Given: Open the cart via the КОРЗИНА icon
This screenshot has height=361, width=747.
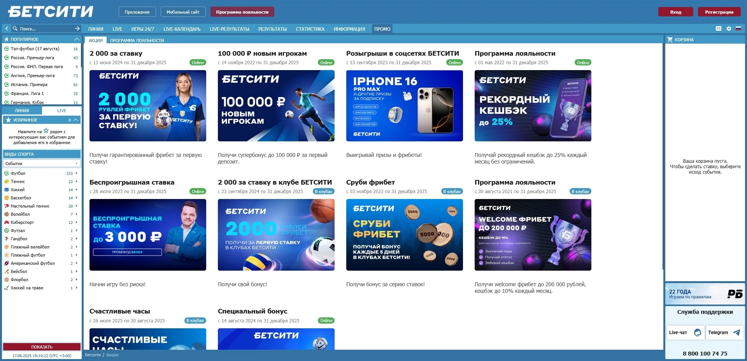Looking at the screenshot, I should 670,39.
